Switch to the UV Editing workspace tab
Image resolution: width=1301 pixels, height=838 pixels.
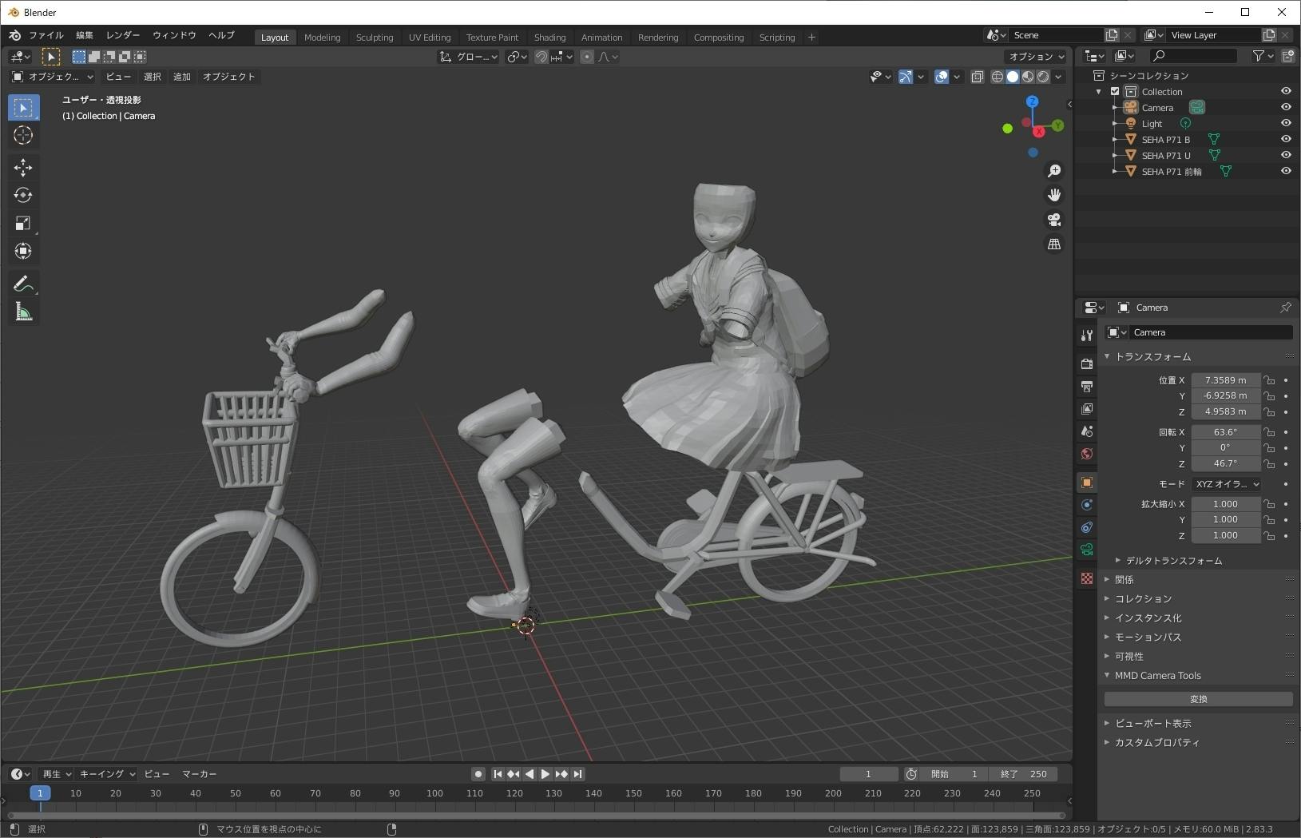pyautogui.click(x=430, y=38)
